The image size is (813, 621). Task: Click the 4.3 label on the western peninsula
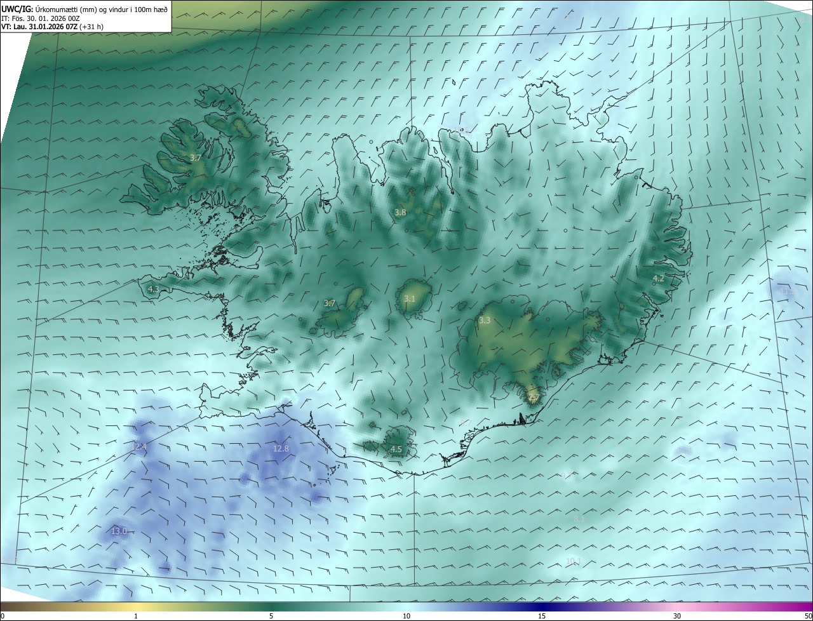coord(153,289)
